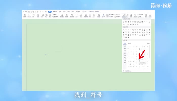Click the Text Box (文本框) icon
This screenshot has height=101, width=177.
pyautogui.click(x=99, y=16)
